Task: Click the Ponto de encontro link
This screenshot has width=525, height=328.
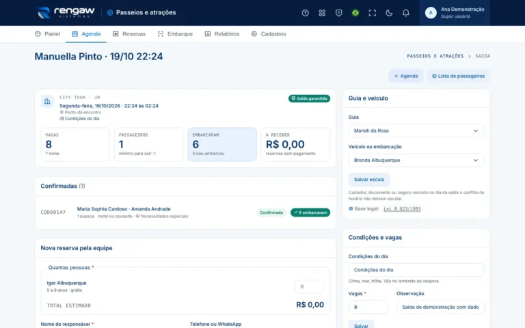Action: pyautogui.click(x=81, y=112)
